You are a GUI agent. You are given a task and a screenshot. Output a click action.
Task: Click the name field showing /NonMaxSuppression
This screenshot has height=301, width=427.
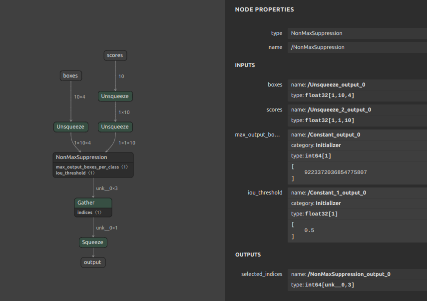coord(357,47)
